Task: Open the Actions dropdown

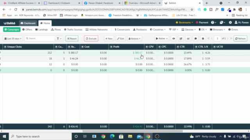Action: pyautogui.click(x=134, y=38)
